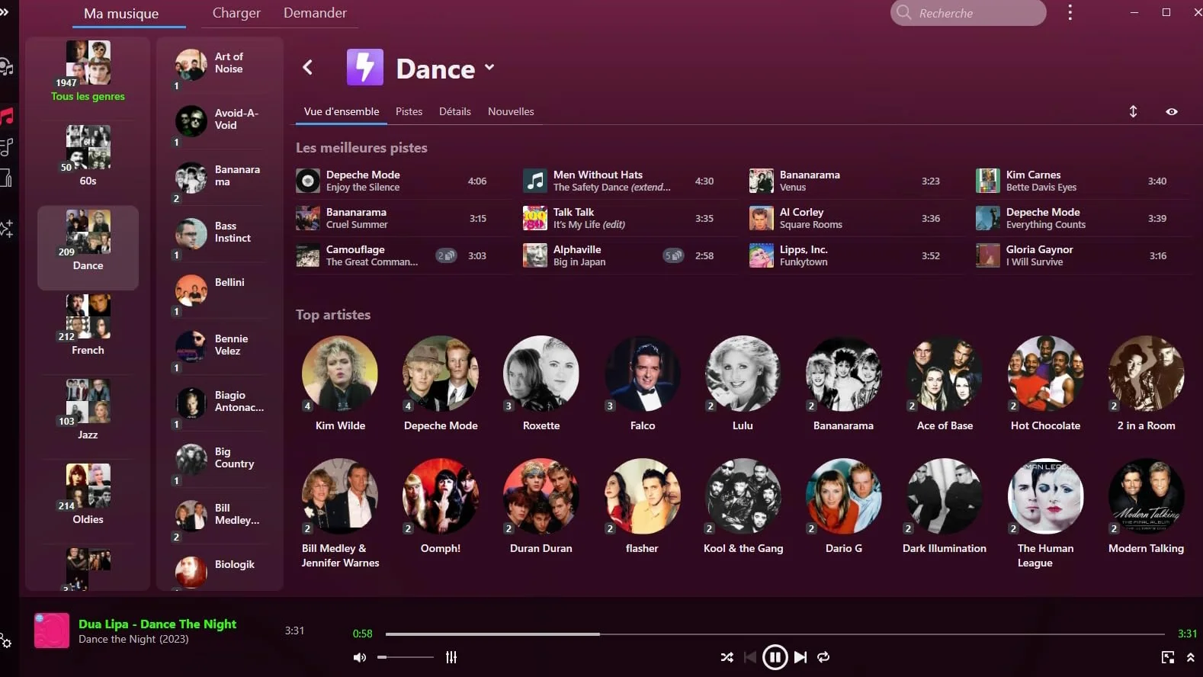Skip to the next track
This screenshot has width=1203, height=677.
[800, 657]
